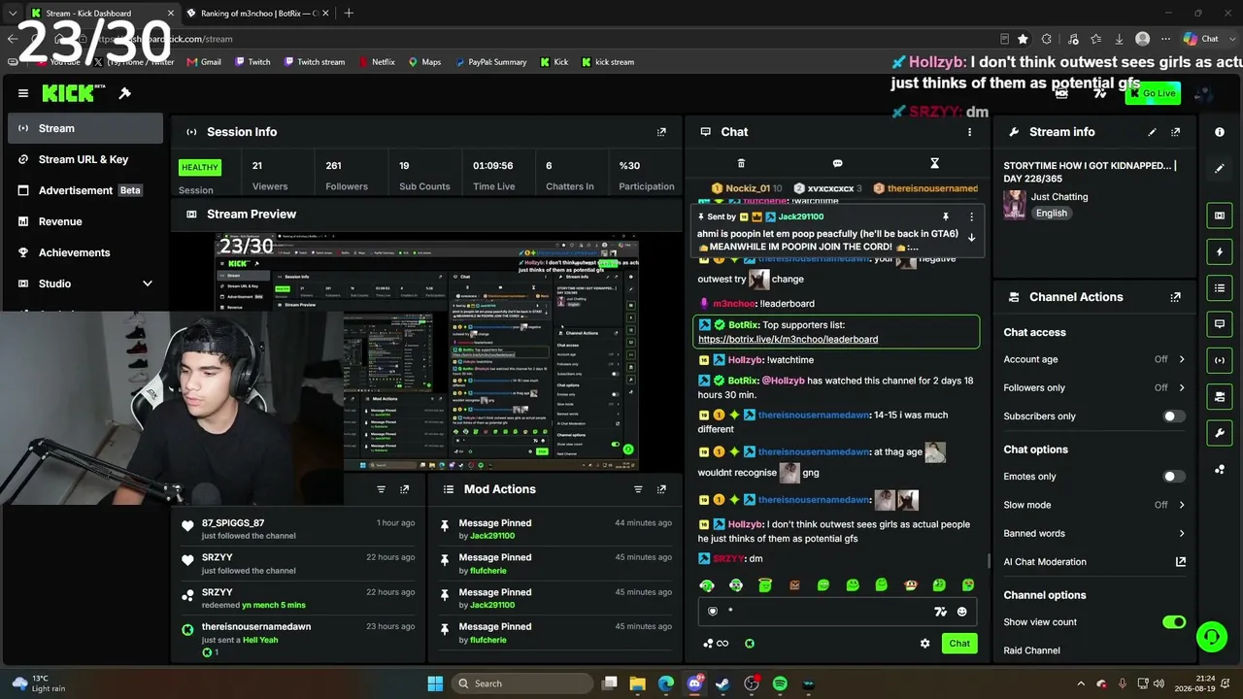Click the hourglass icon in Chat toolbar

tap(934, 163)
